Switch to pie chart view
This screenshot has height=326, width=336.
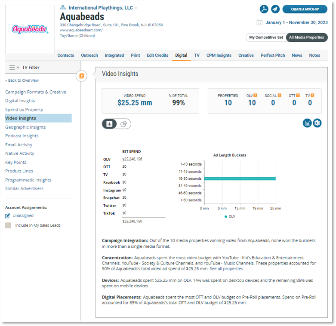pos(123,124)
